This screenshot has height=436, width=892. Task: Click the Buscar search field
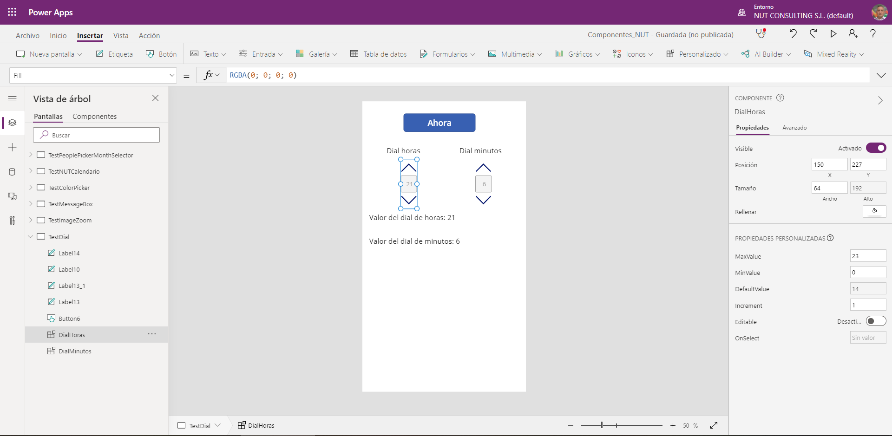(96, 135)
